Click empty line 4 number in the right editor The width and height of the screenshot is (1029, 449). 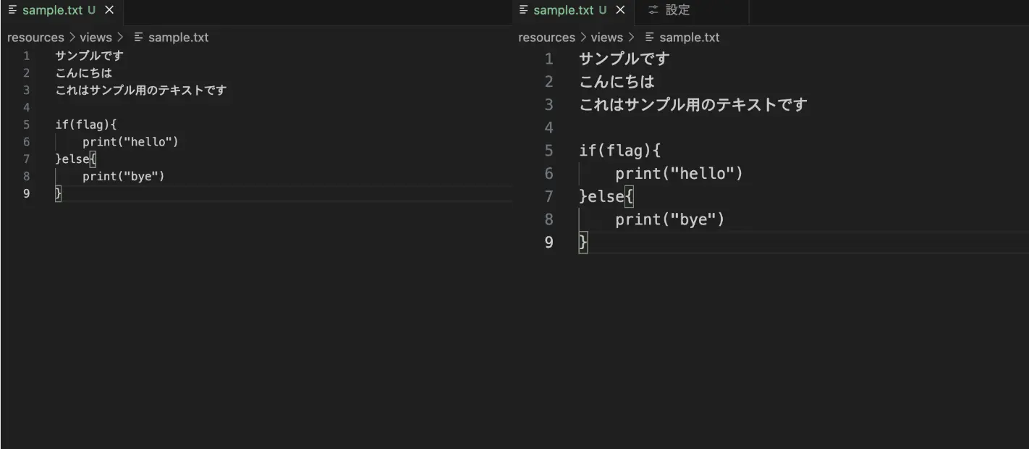tap(549, 127)
